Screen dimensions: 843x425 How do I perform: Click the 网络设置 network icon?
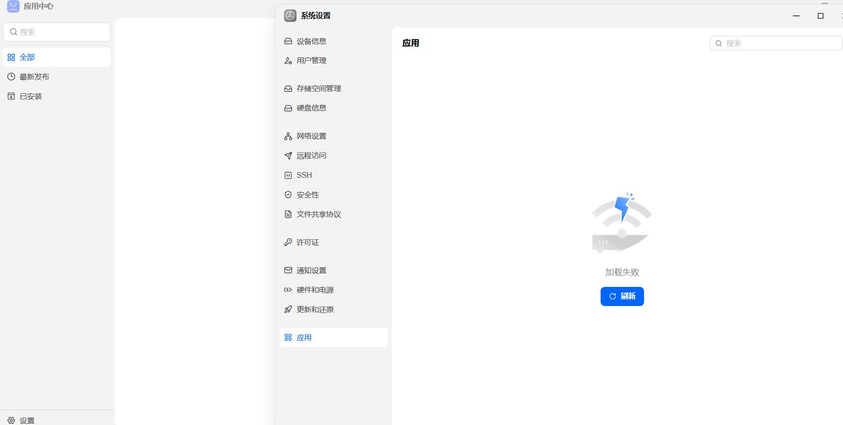[288, 136]
